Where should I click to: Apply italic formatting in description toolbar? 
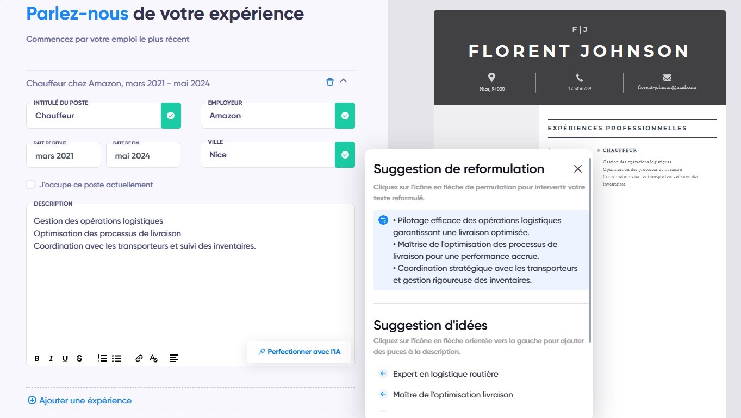pyautogui.click(x=51, y=358)
